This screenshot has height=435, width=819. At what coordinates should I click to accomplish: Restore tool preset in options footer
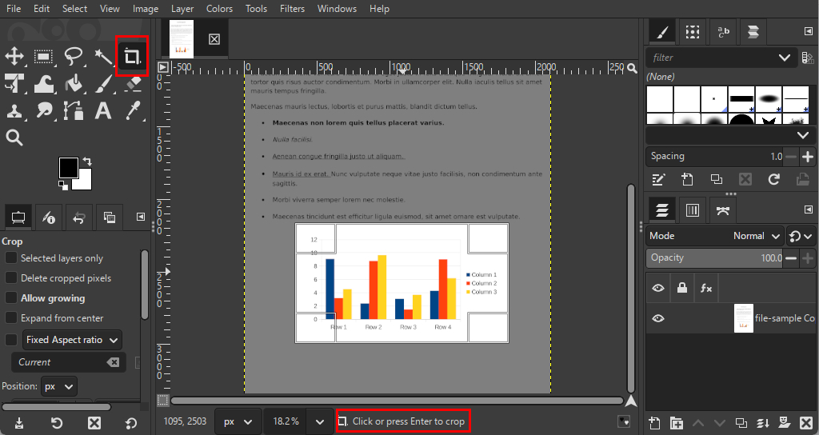(x=57, y=423)
